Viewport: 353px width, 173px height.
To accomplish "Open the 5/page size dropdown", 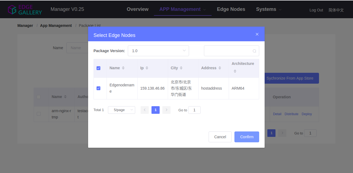I will [x=122, y=110].
